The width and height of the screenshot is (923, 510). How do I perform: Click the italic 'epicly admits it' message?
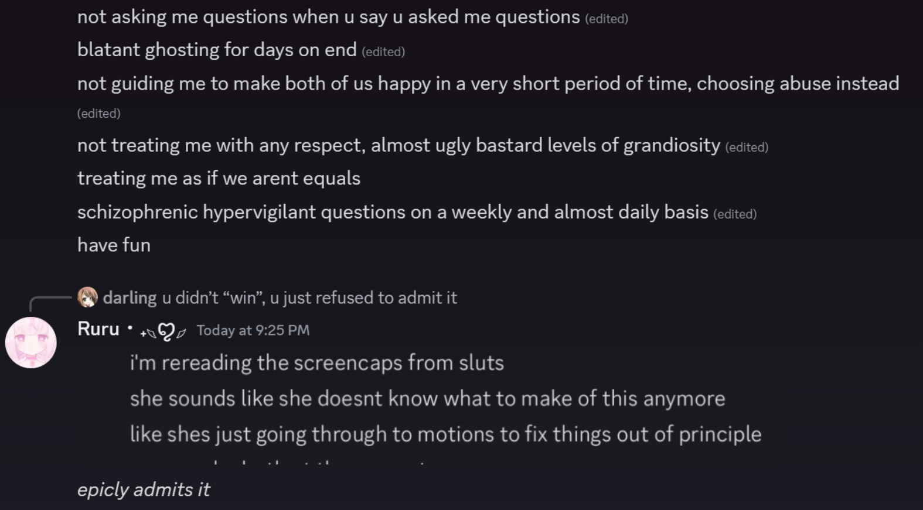pyautogui.click(x=144, y=490)
